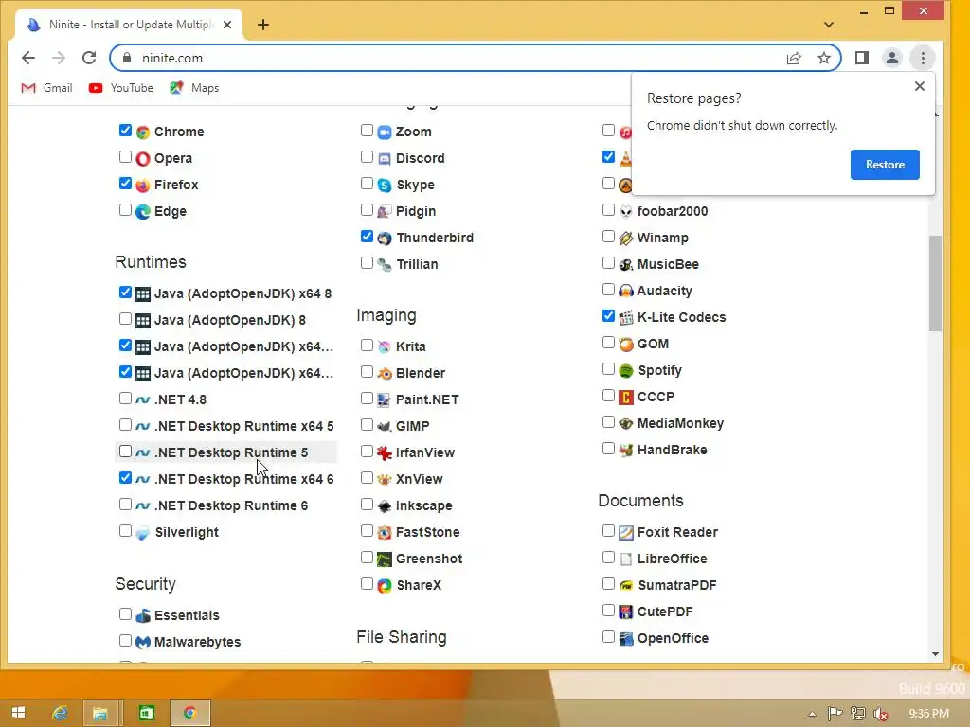The width and height of the screenshot is (970, 727).
Task: Click the Audacity headphones icon
Action: pyautogui.click(x=626, y=292)
